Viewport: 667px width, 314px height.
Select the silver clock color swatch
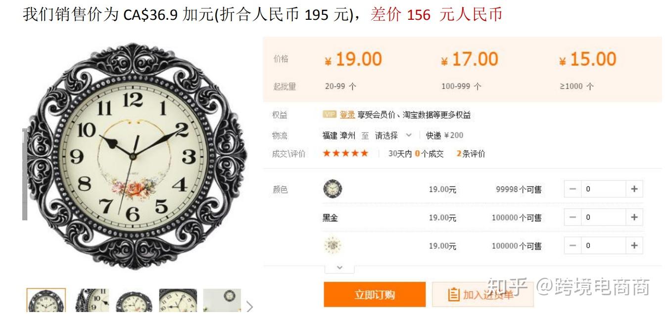click(333, 189)
